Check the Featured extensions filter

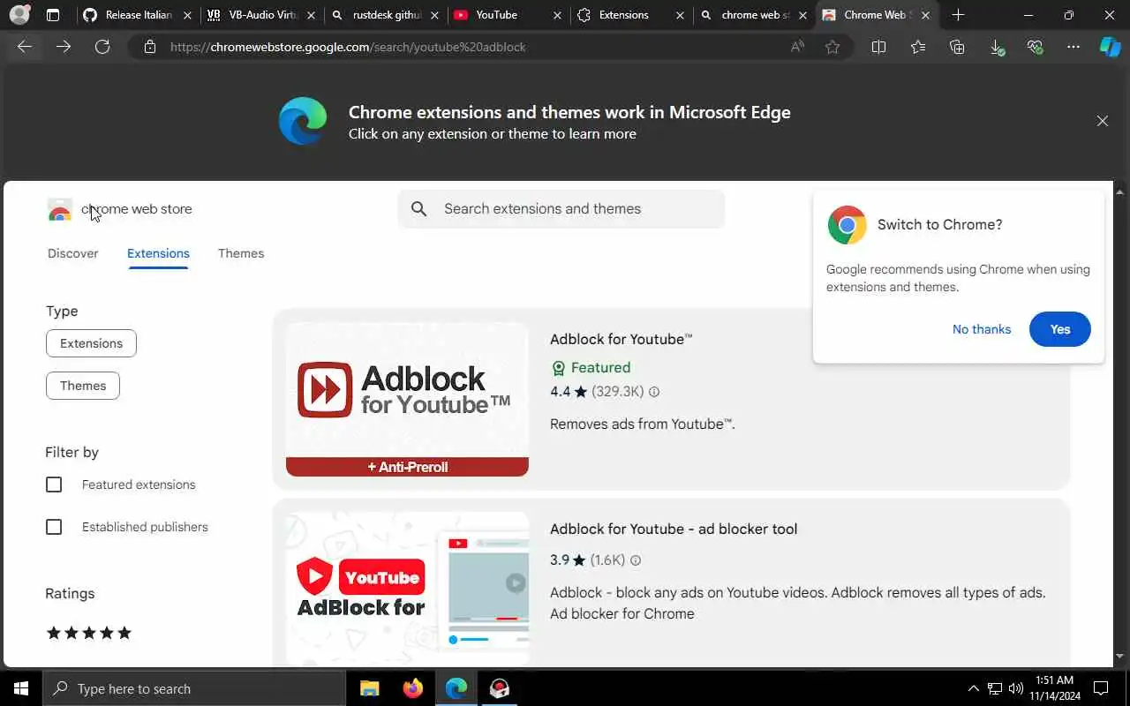coord(54,484)
